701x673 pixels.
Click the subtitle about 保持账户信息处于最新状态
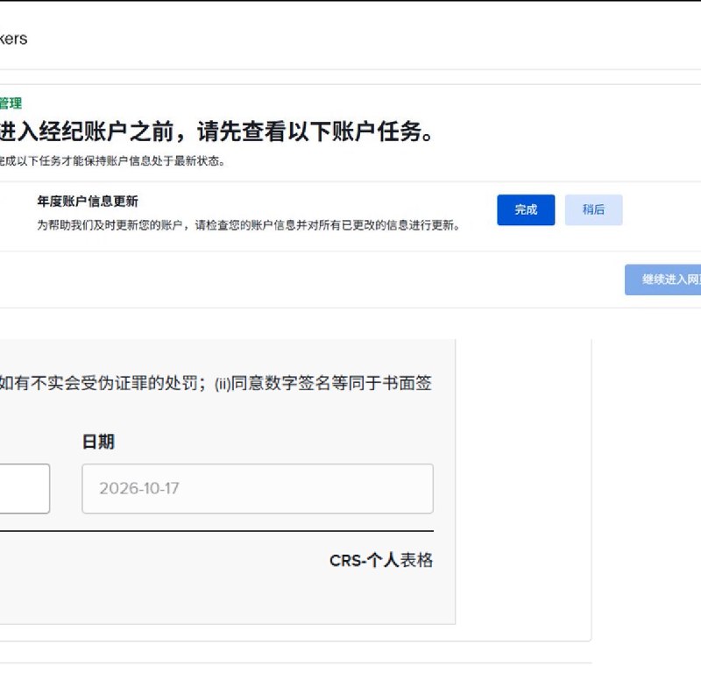tap(112, 161)
